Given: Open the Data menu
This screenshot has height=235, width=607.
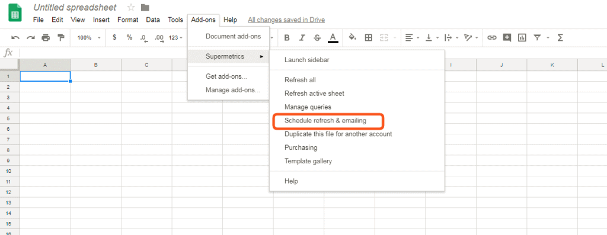Looking at the screenshot, I should pyautogui.click(x=153, y=20).
